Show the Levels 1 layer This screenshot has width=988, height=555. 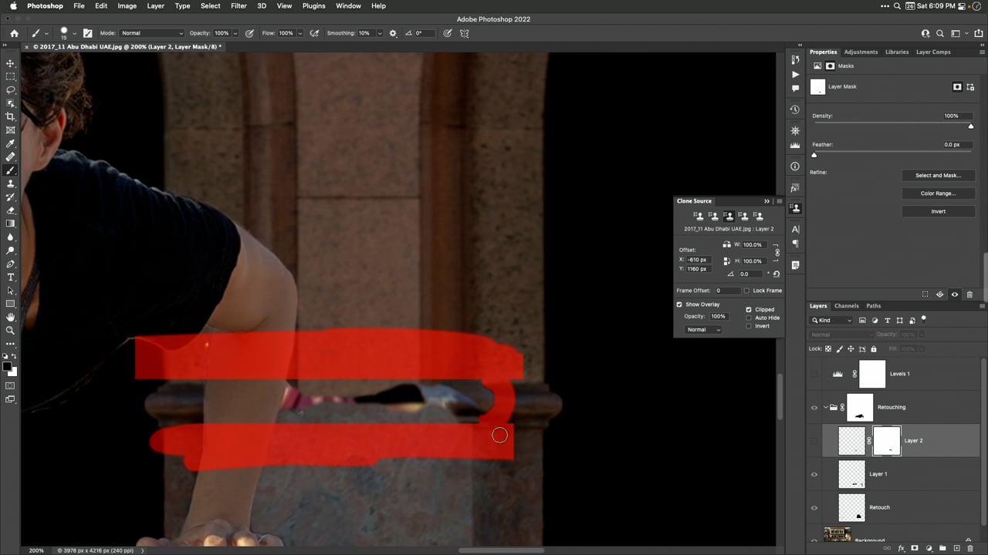tap(814, 374)
